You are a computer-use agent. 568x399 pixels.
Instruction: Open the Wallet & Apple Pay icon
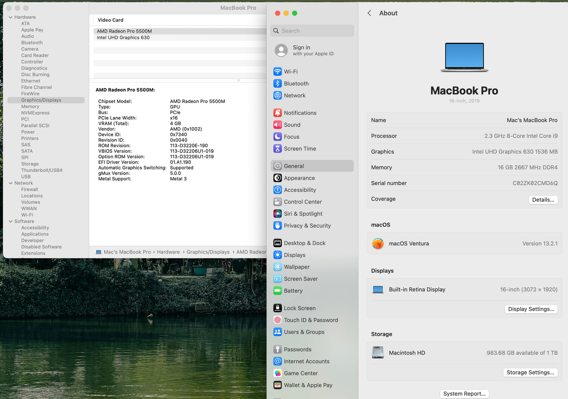click(278, 385)
